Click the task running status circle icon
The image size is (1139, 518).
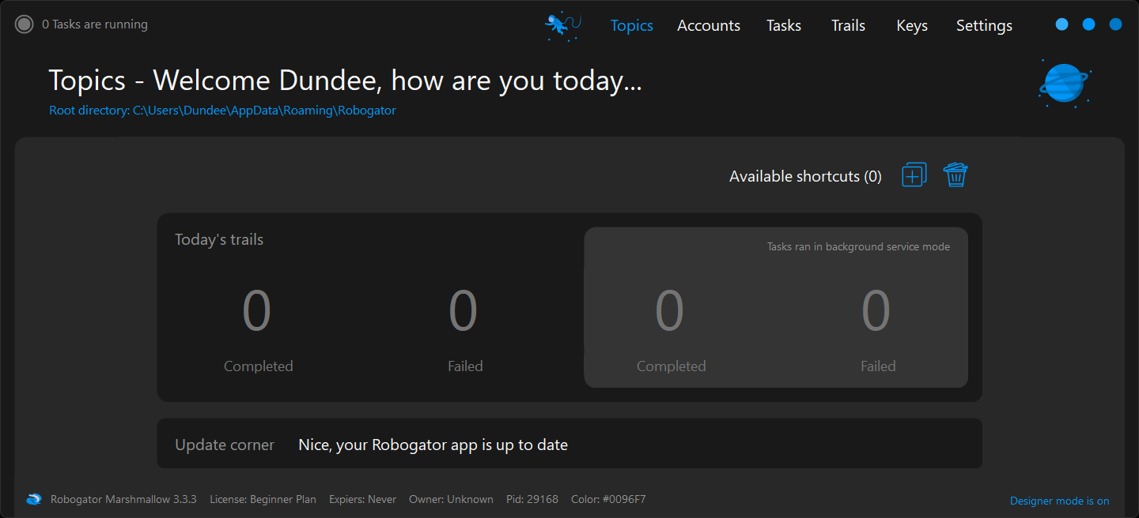coord(25,24)
